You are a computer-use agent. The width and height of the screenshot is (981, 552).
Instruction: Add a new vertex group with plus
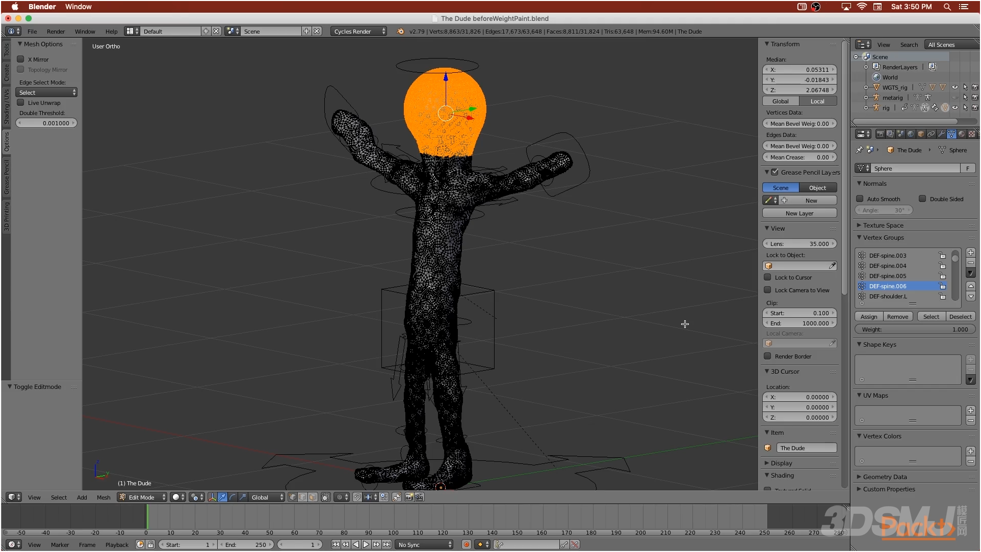pyautogui.click(x=971, y=253)
